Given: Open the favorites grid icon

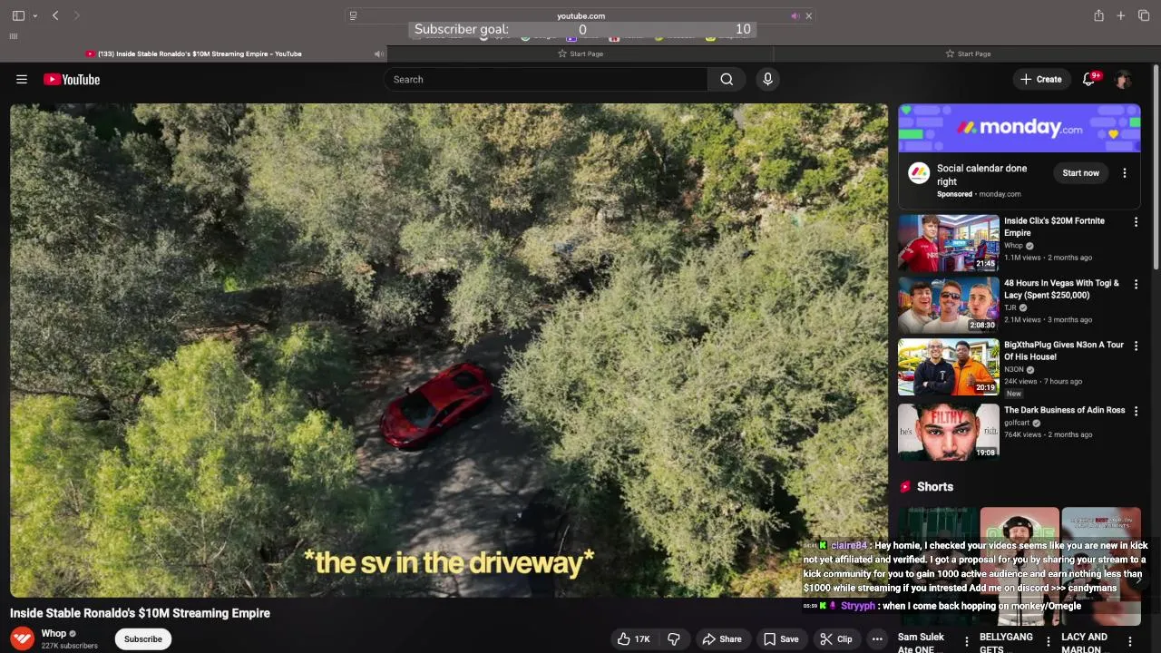Looking at the screenshot, I should (14, 36).
